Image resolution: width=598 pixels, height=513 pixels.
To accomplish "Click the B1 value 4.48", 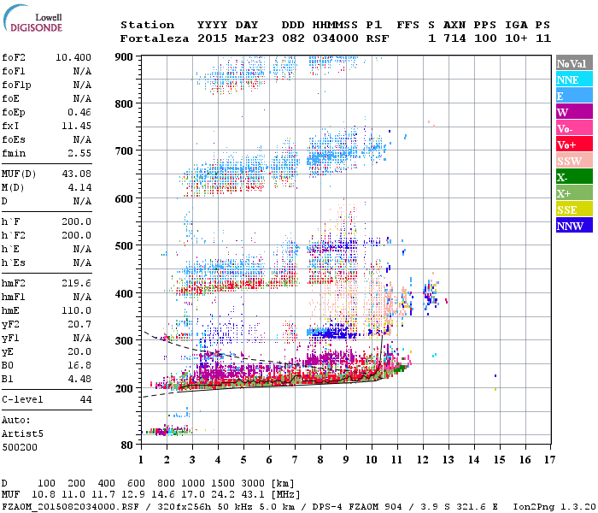I will point(79,379).
